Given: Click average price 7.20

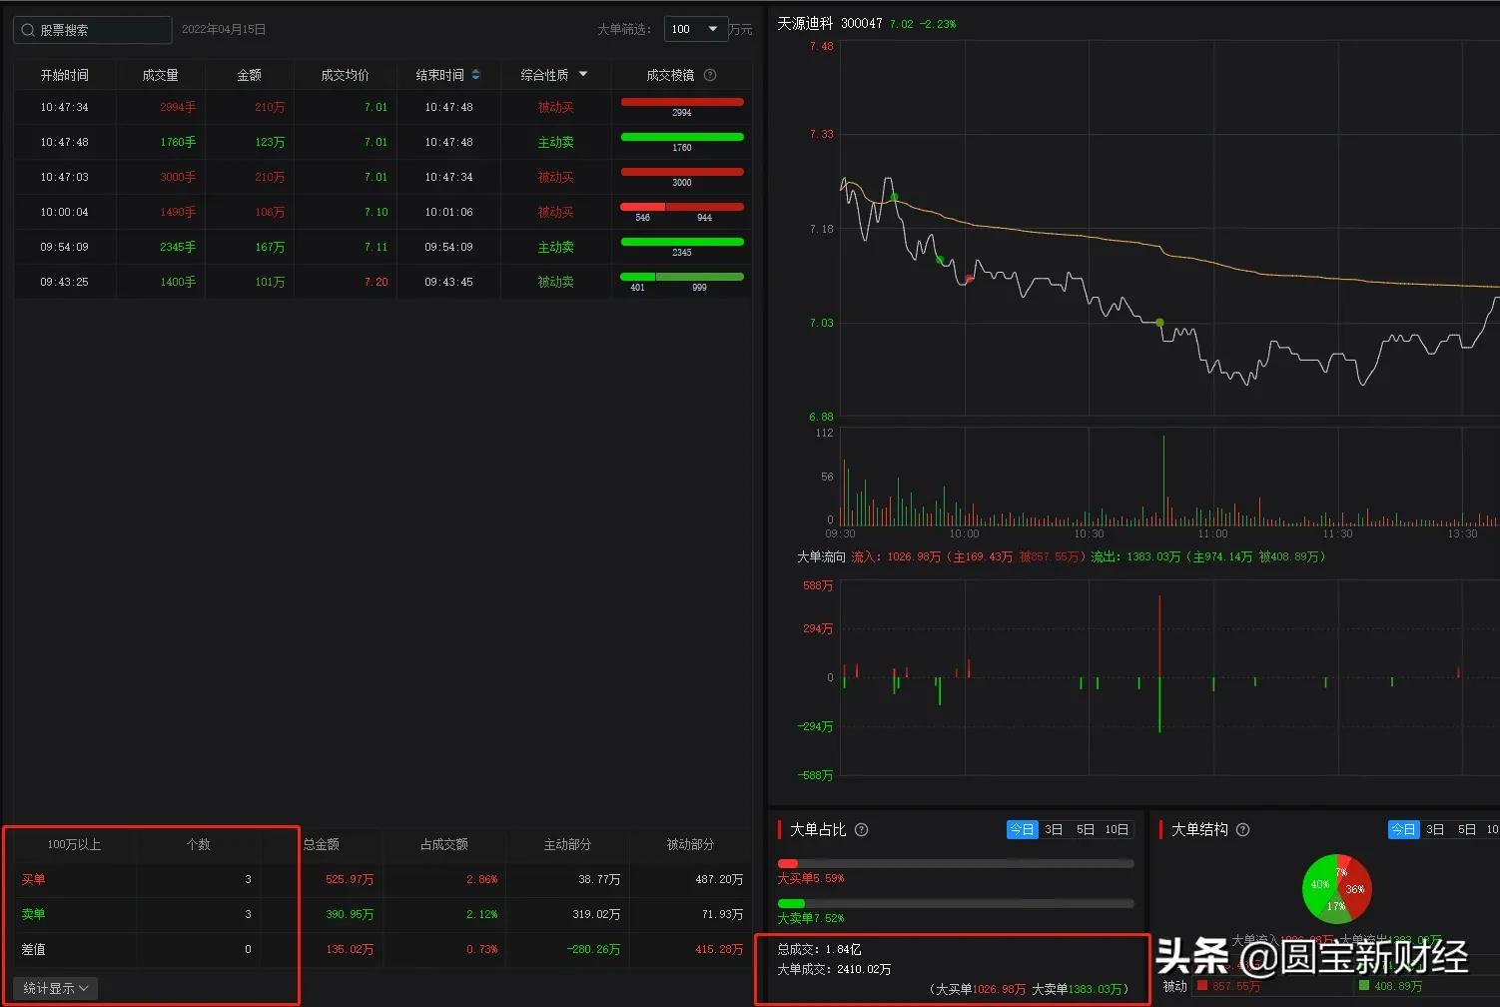Looking at the screenshot, I should click(375, 282).
